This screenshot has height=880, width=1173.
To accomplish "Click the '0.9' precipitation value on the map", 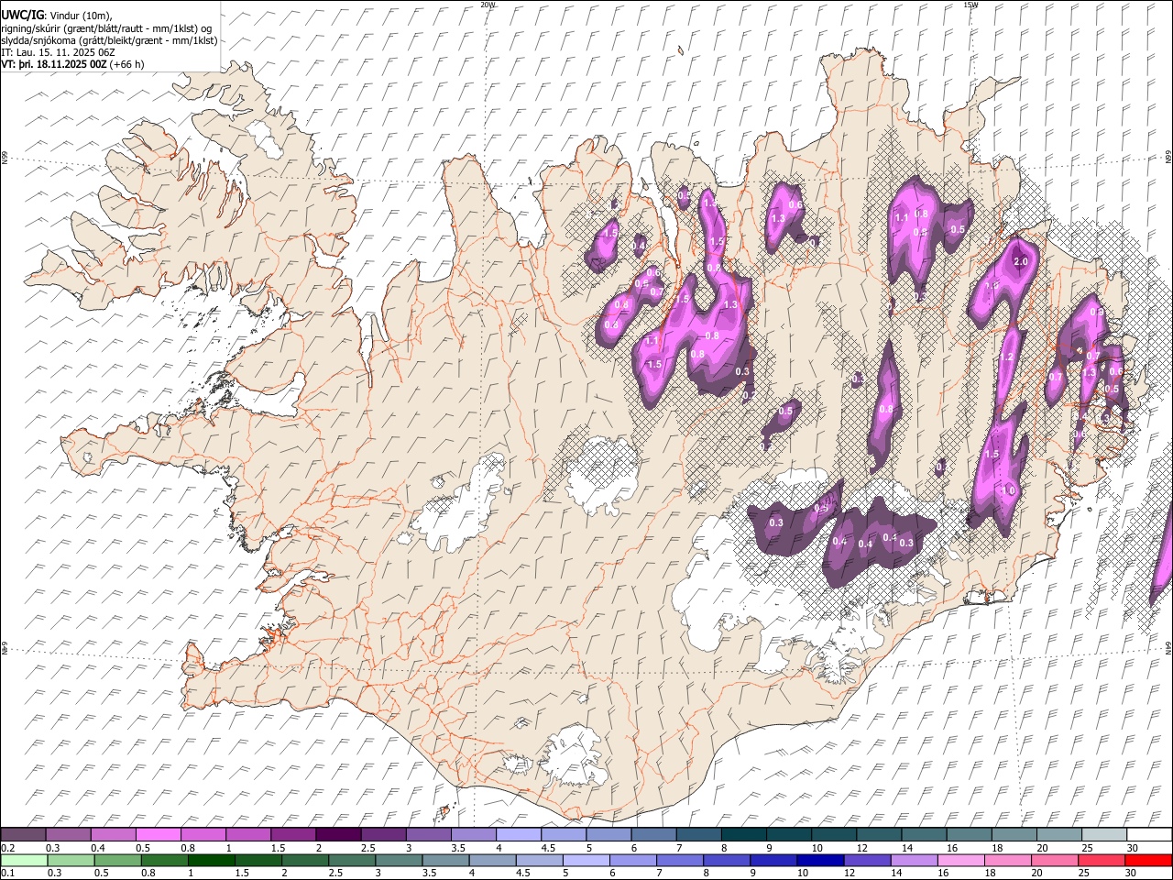I will tap(1098, 313).
